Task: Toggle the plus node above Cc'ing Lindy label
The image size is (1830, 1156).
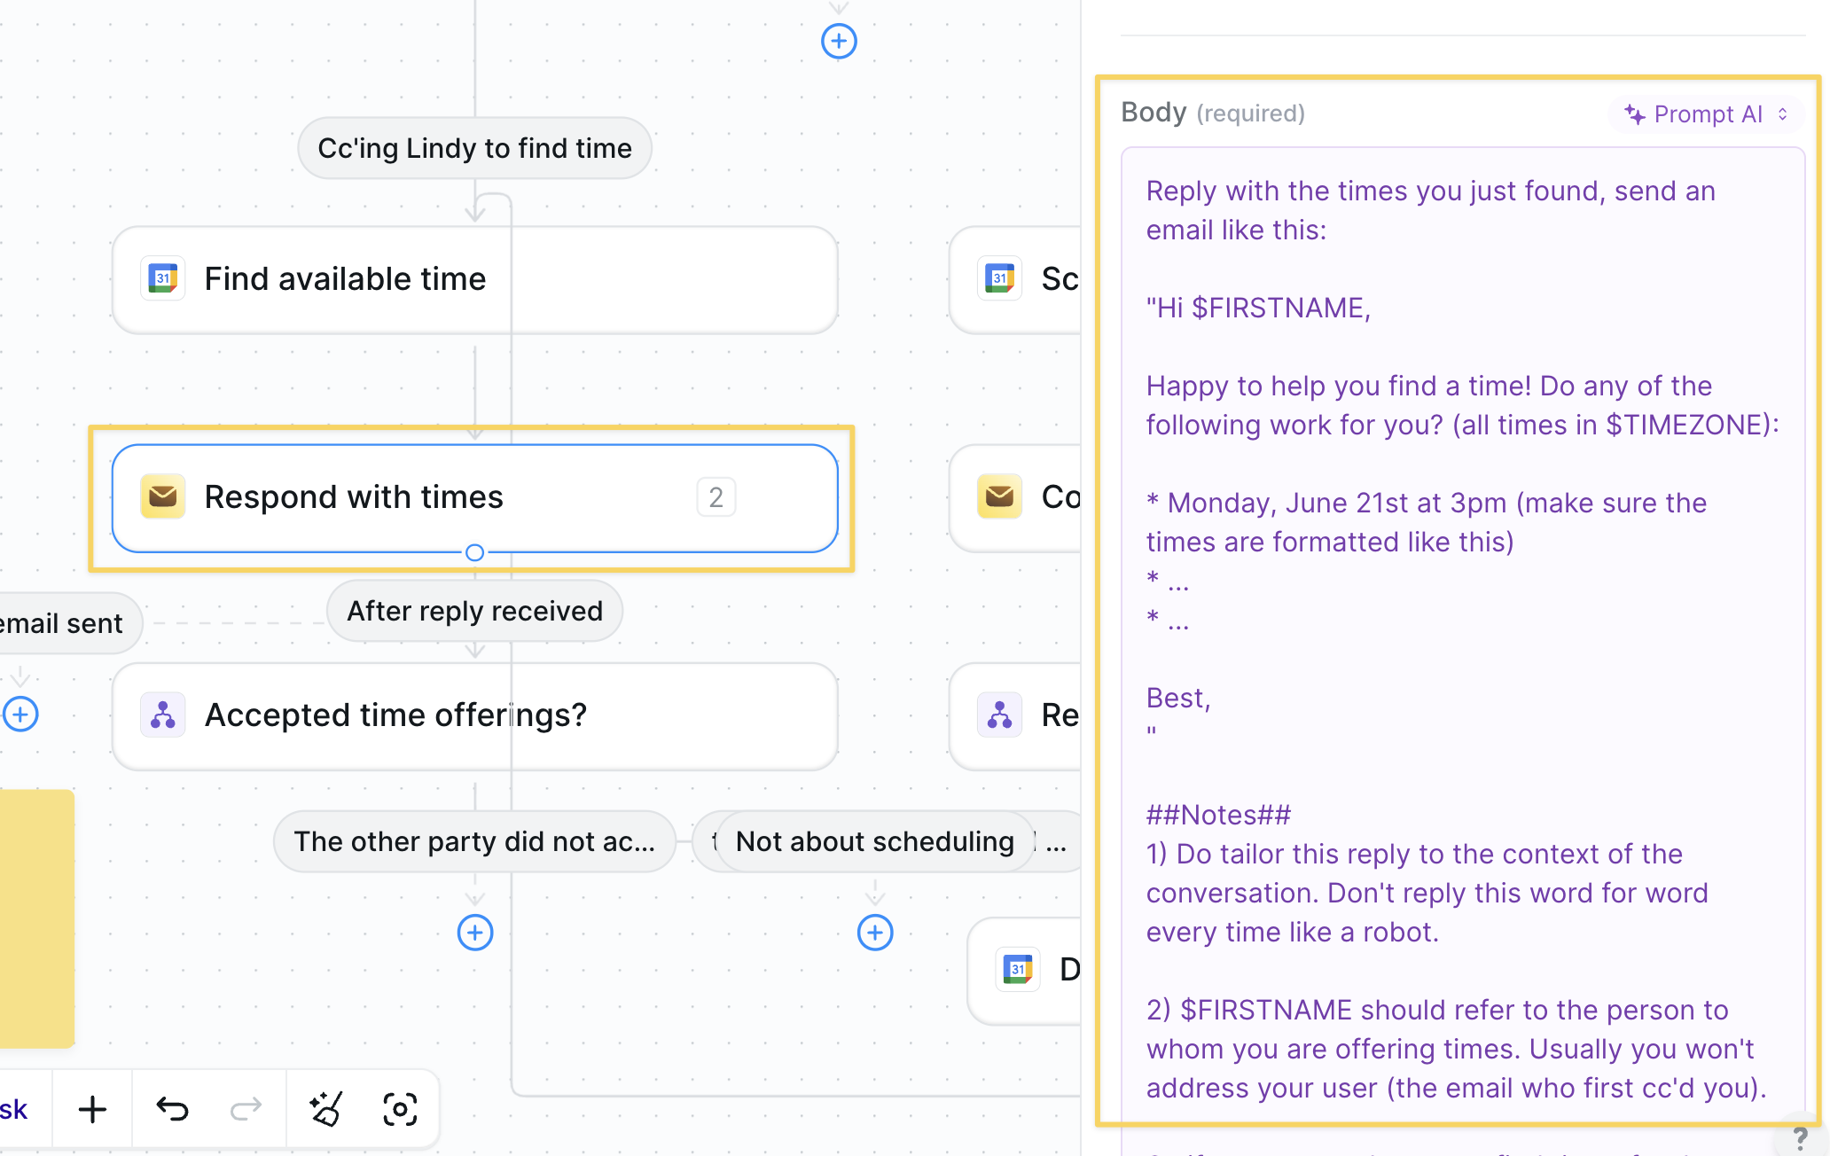Action: (x=839, y=41)
